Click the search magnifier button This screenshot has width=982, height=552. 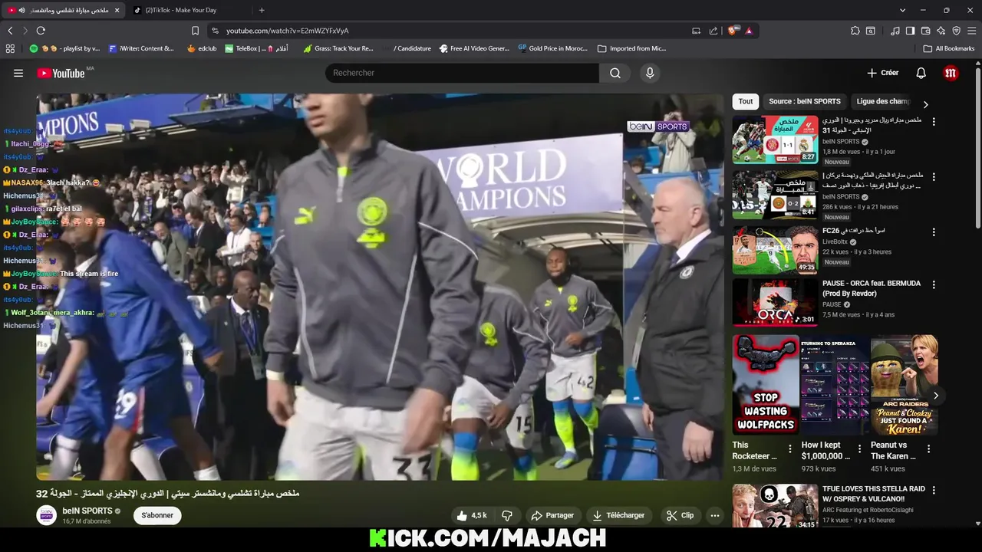tap(615, 73)
